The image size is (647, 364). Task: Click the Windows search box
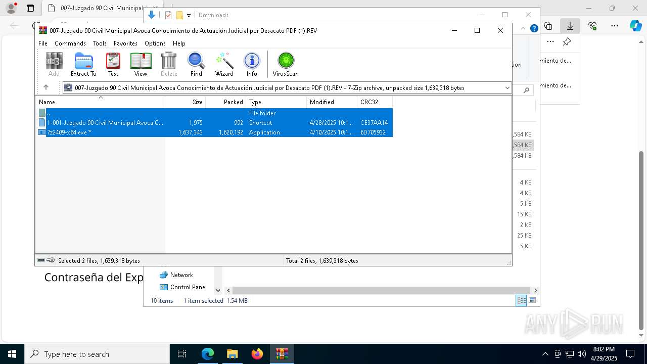tap(97, 354)
